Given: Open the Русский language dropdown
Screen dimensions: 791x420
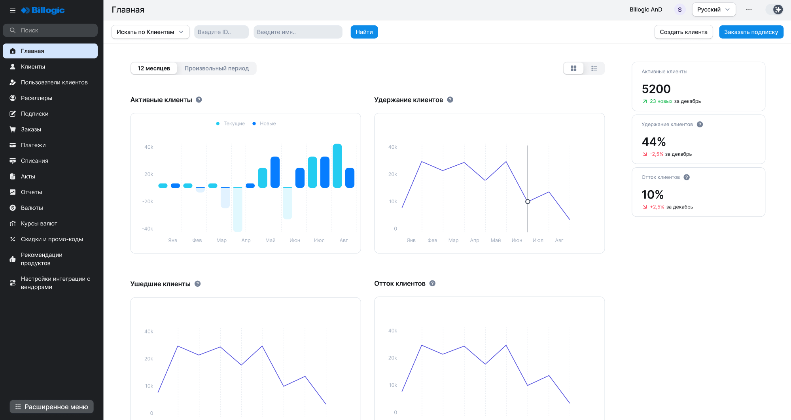Looking at the screenshot, I should point(713,9).
